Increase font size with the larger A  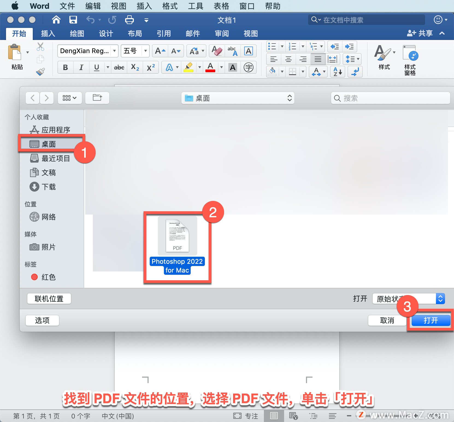point(160,51)
